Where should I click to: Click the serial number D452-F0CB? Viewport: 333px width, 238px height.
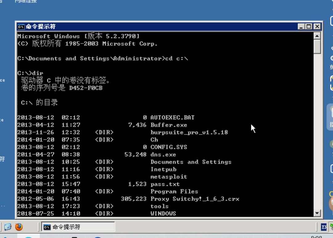[x=86, y=88]
